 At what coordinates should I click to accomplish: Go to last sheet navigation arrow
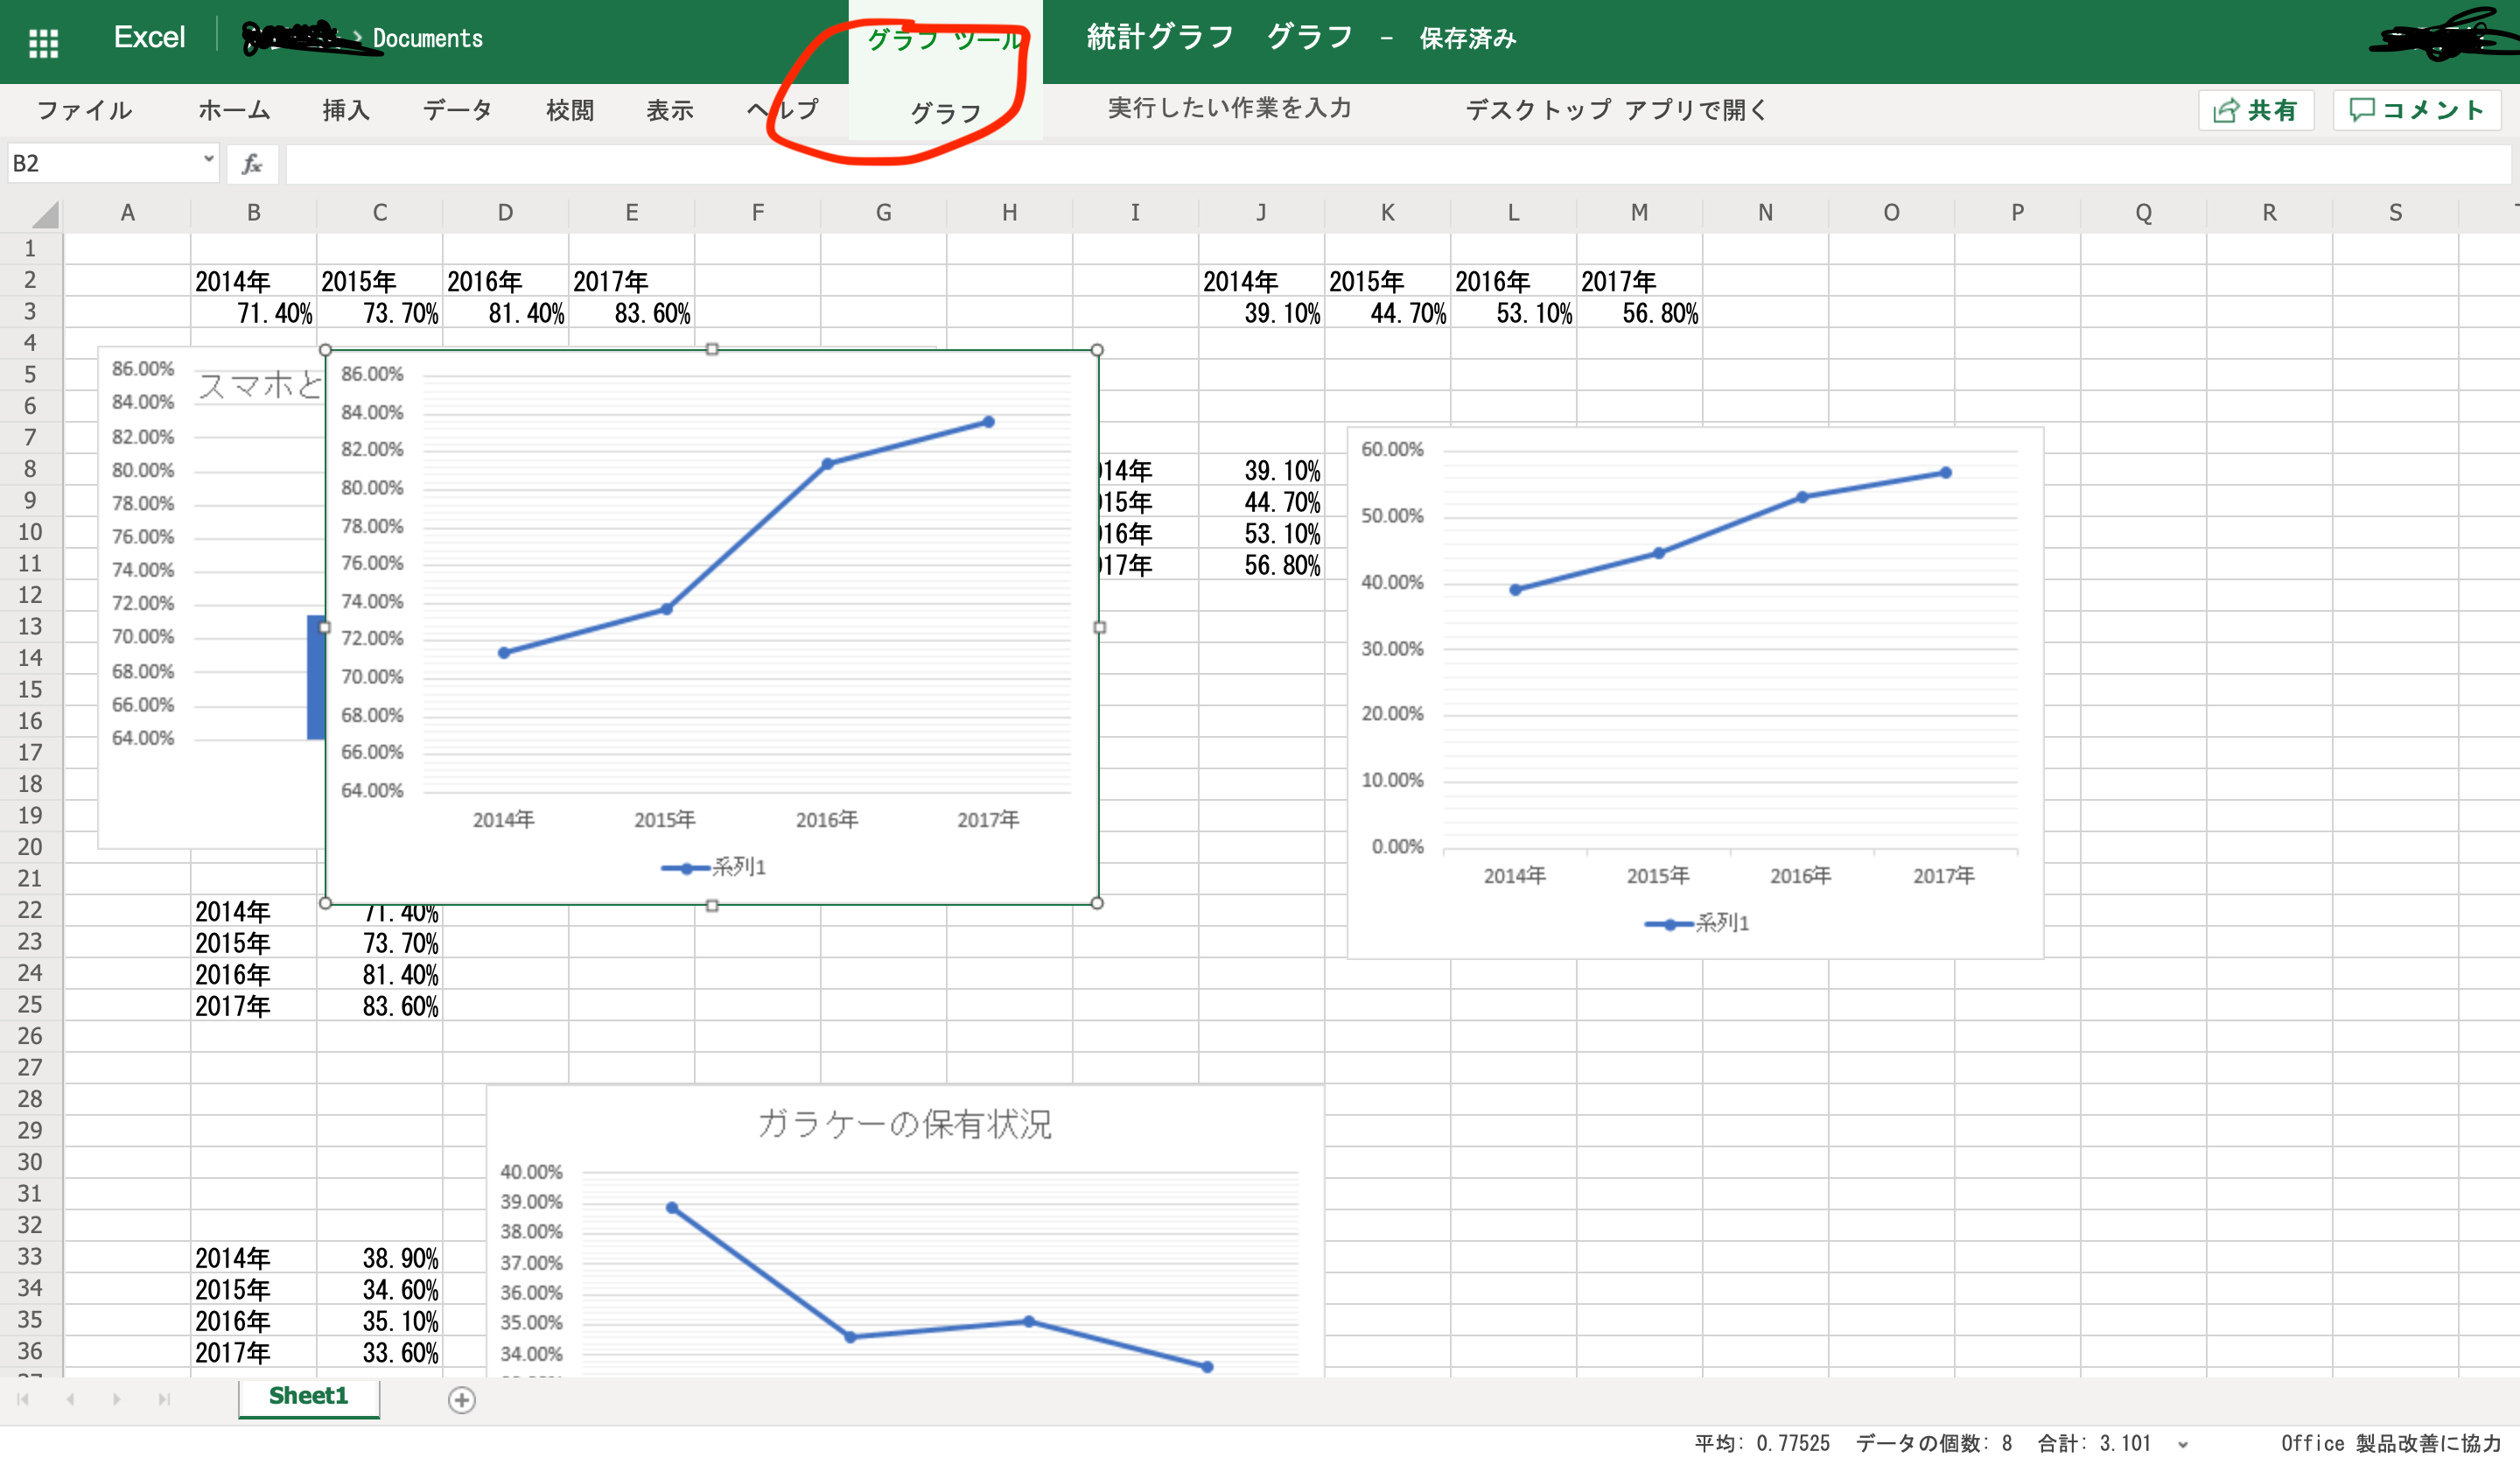[x=164, y=1399]
